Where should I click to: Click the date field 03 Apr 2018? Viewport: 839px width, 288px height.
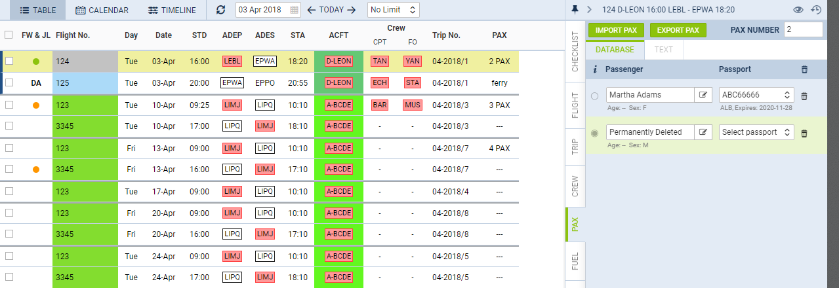(268, 10)
